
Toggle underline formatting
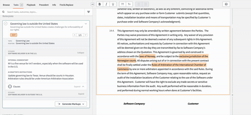[x=113, y=4]
